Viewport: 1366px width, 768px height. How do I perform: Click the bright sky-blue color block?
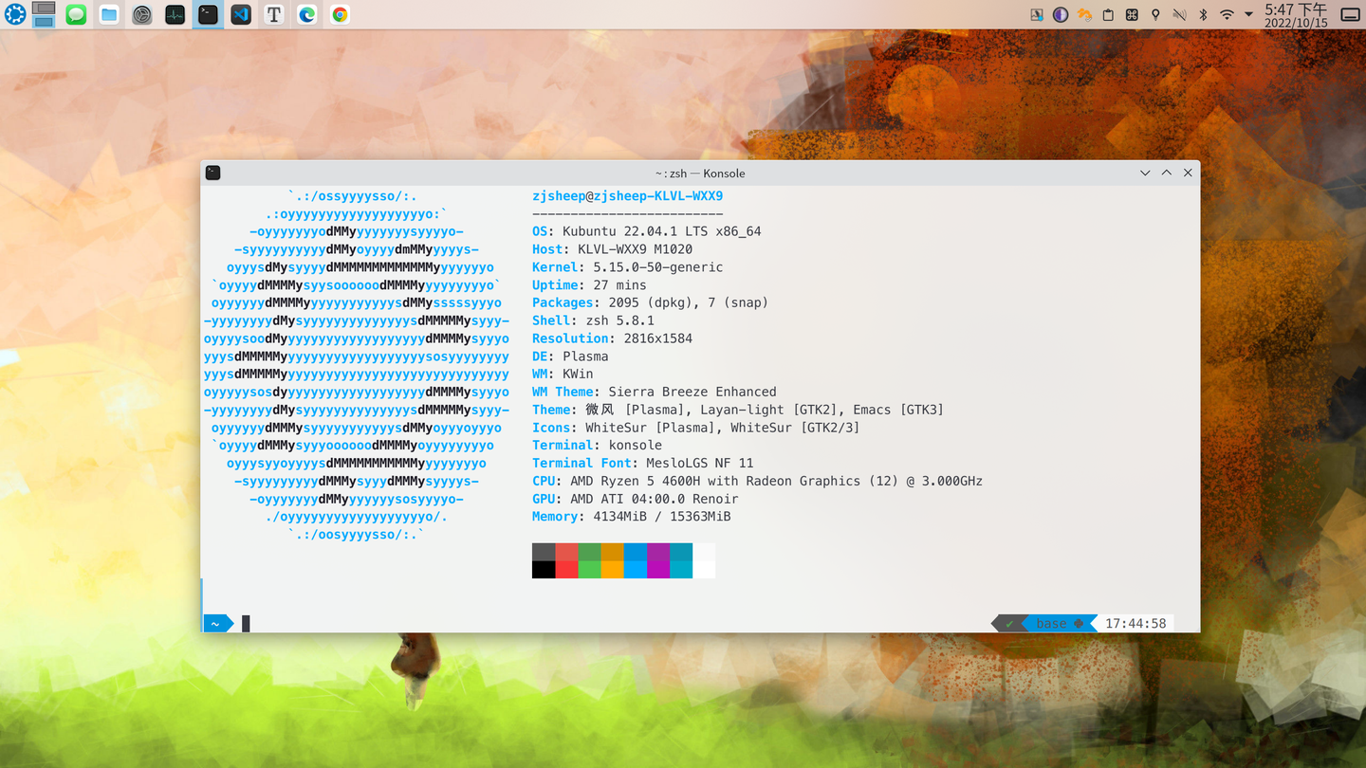coord(635,570)
